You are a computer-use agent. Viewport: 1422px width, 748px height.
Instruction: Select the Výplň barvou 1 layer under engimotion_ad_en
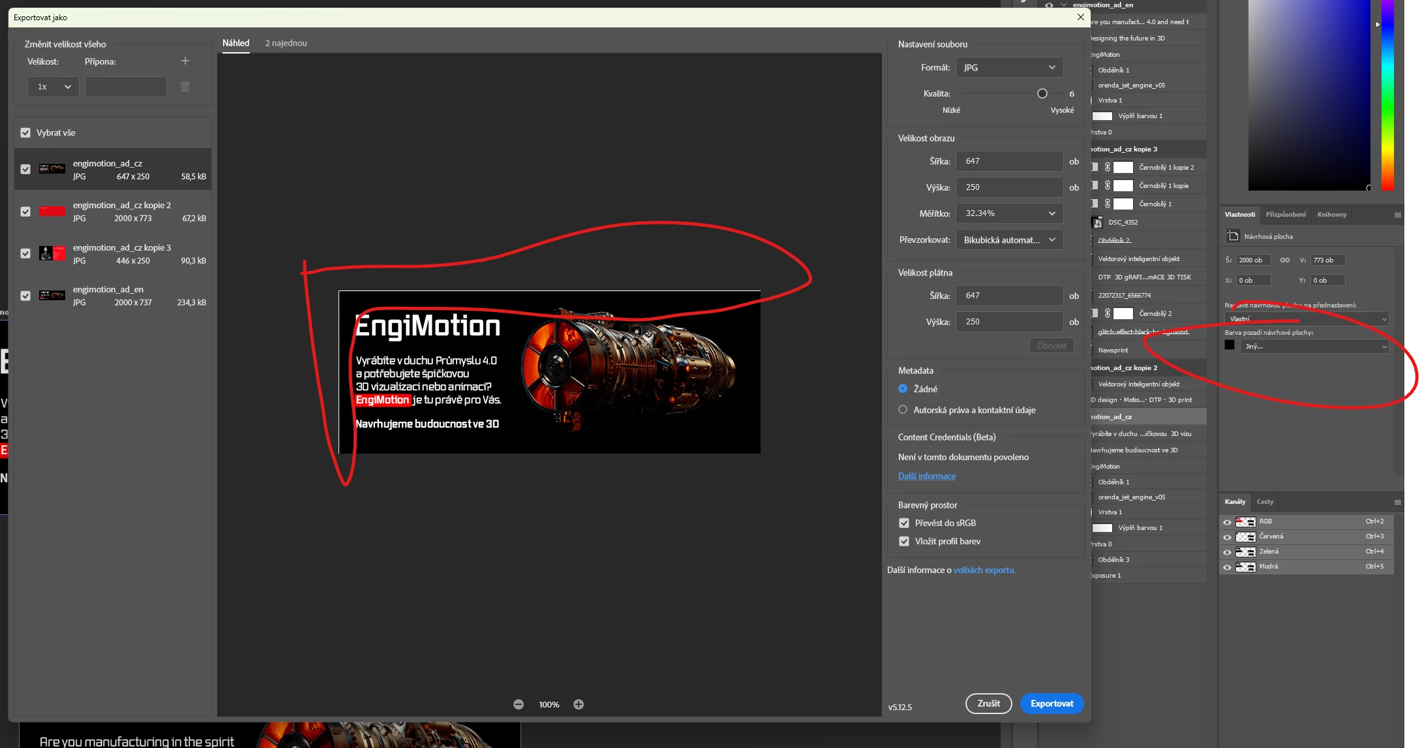coord(1140,116)
